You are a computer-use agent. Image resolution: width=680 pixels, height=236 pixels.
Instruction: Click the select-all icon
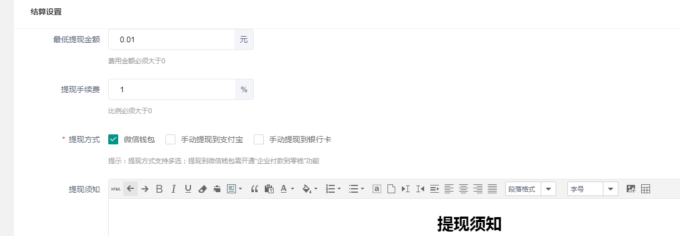pyautogui.click(x=376, y=189)
